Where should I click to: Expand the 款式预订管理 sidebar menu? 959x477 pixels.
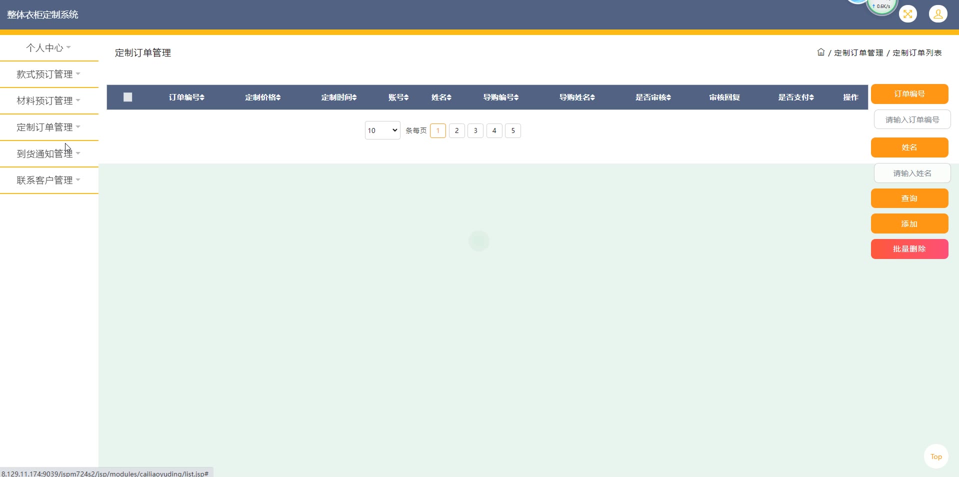(x=49, y=74)
